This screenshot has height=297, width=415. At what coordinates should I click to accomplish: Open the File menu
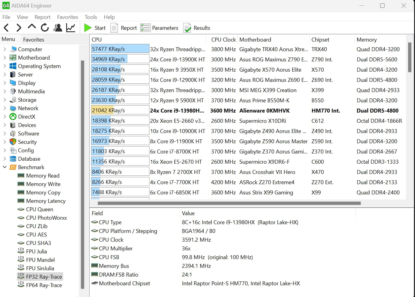click(x=6, y=17)
